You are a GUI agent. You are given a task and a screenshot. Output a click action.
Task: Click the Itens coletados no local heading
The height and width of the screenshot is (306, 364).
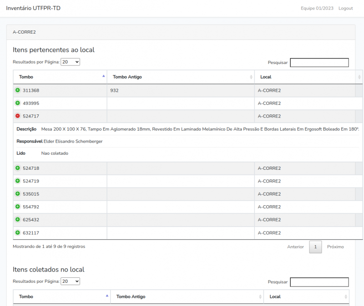pos(49,269)
